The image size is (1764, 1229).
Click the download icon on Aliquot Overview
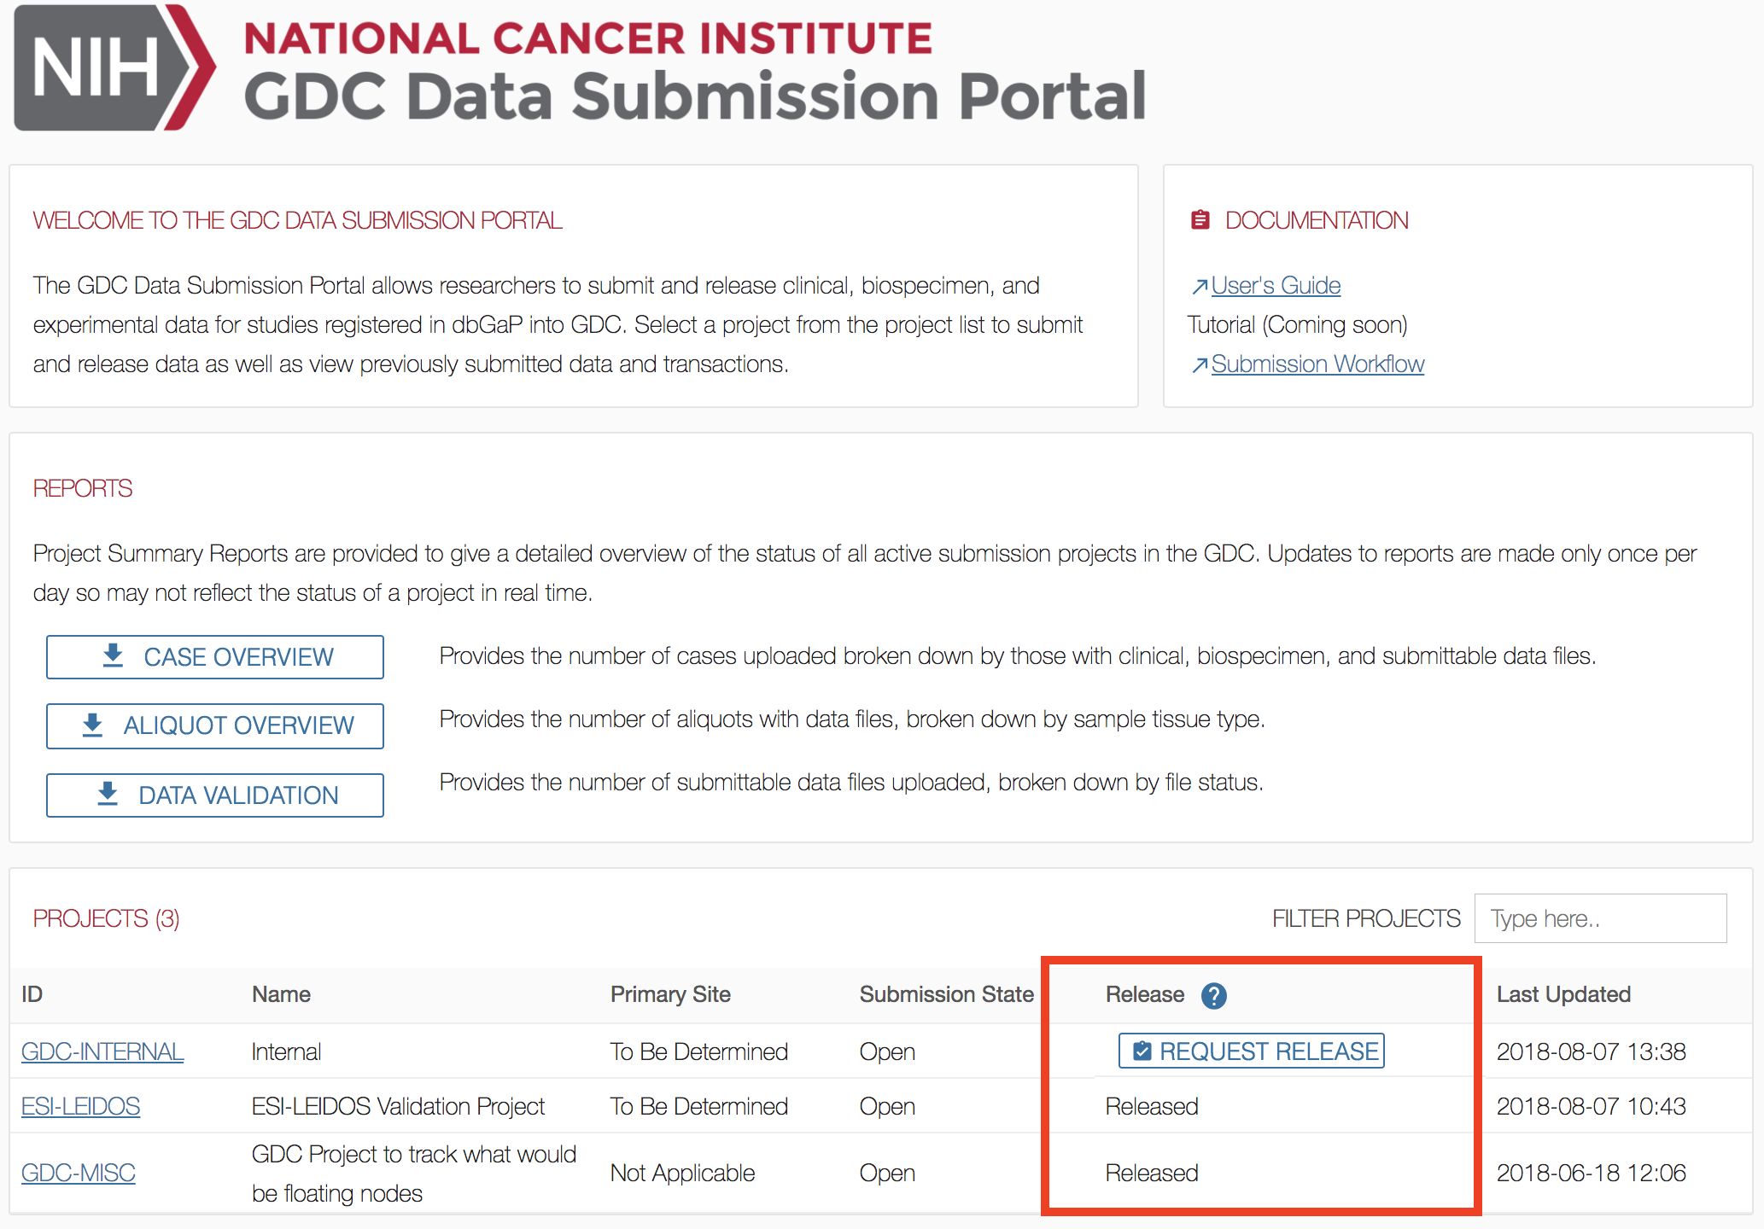pyautogui.click(x=92, y=725)
